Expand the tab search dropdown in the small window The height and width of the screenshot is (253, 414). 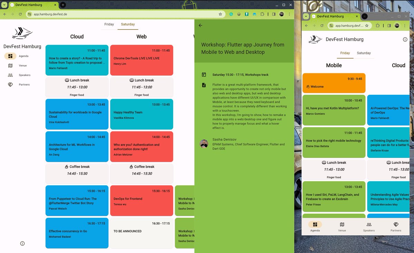click(x=306, y=16)
